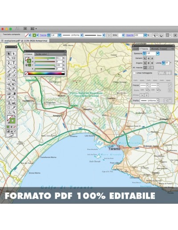The width and height of the screenshot is (178, 230).
Task: Select the Traccia panel tab
Action: pos(144,48)
